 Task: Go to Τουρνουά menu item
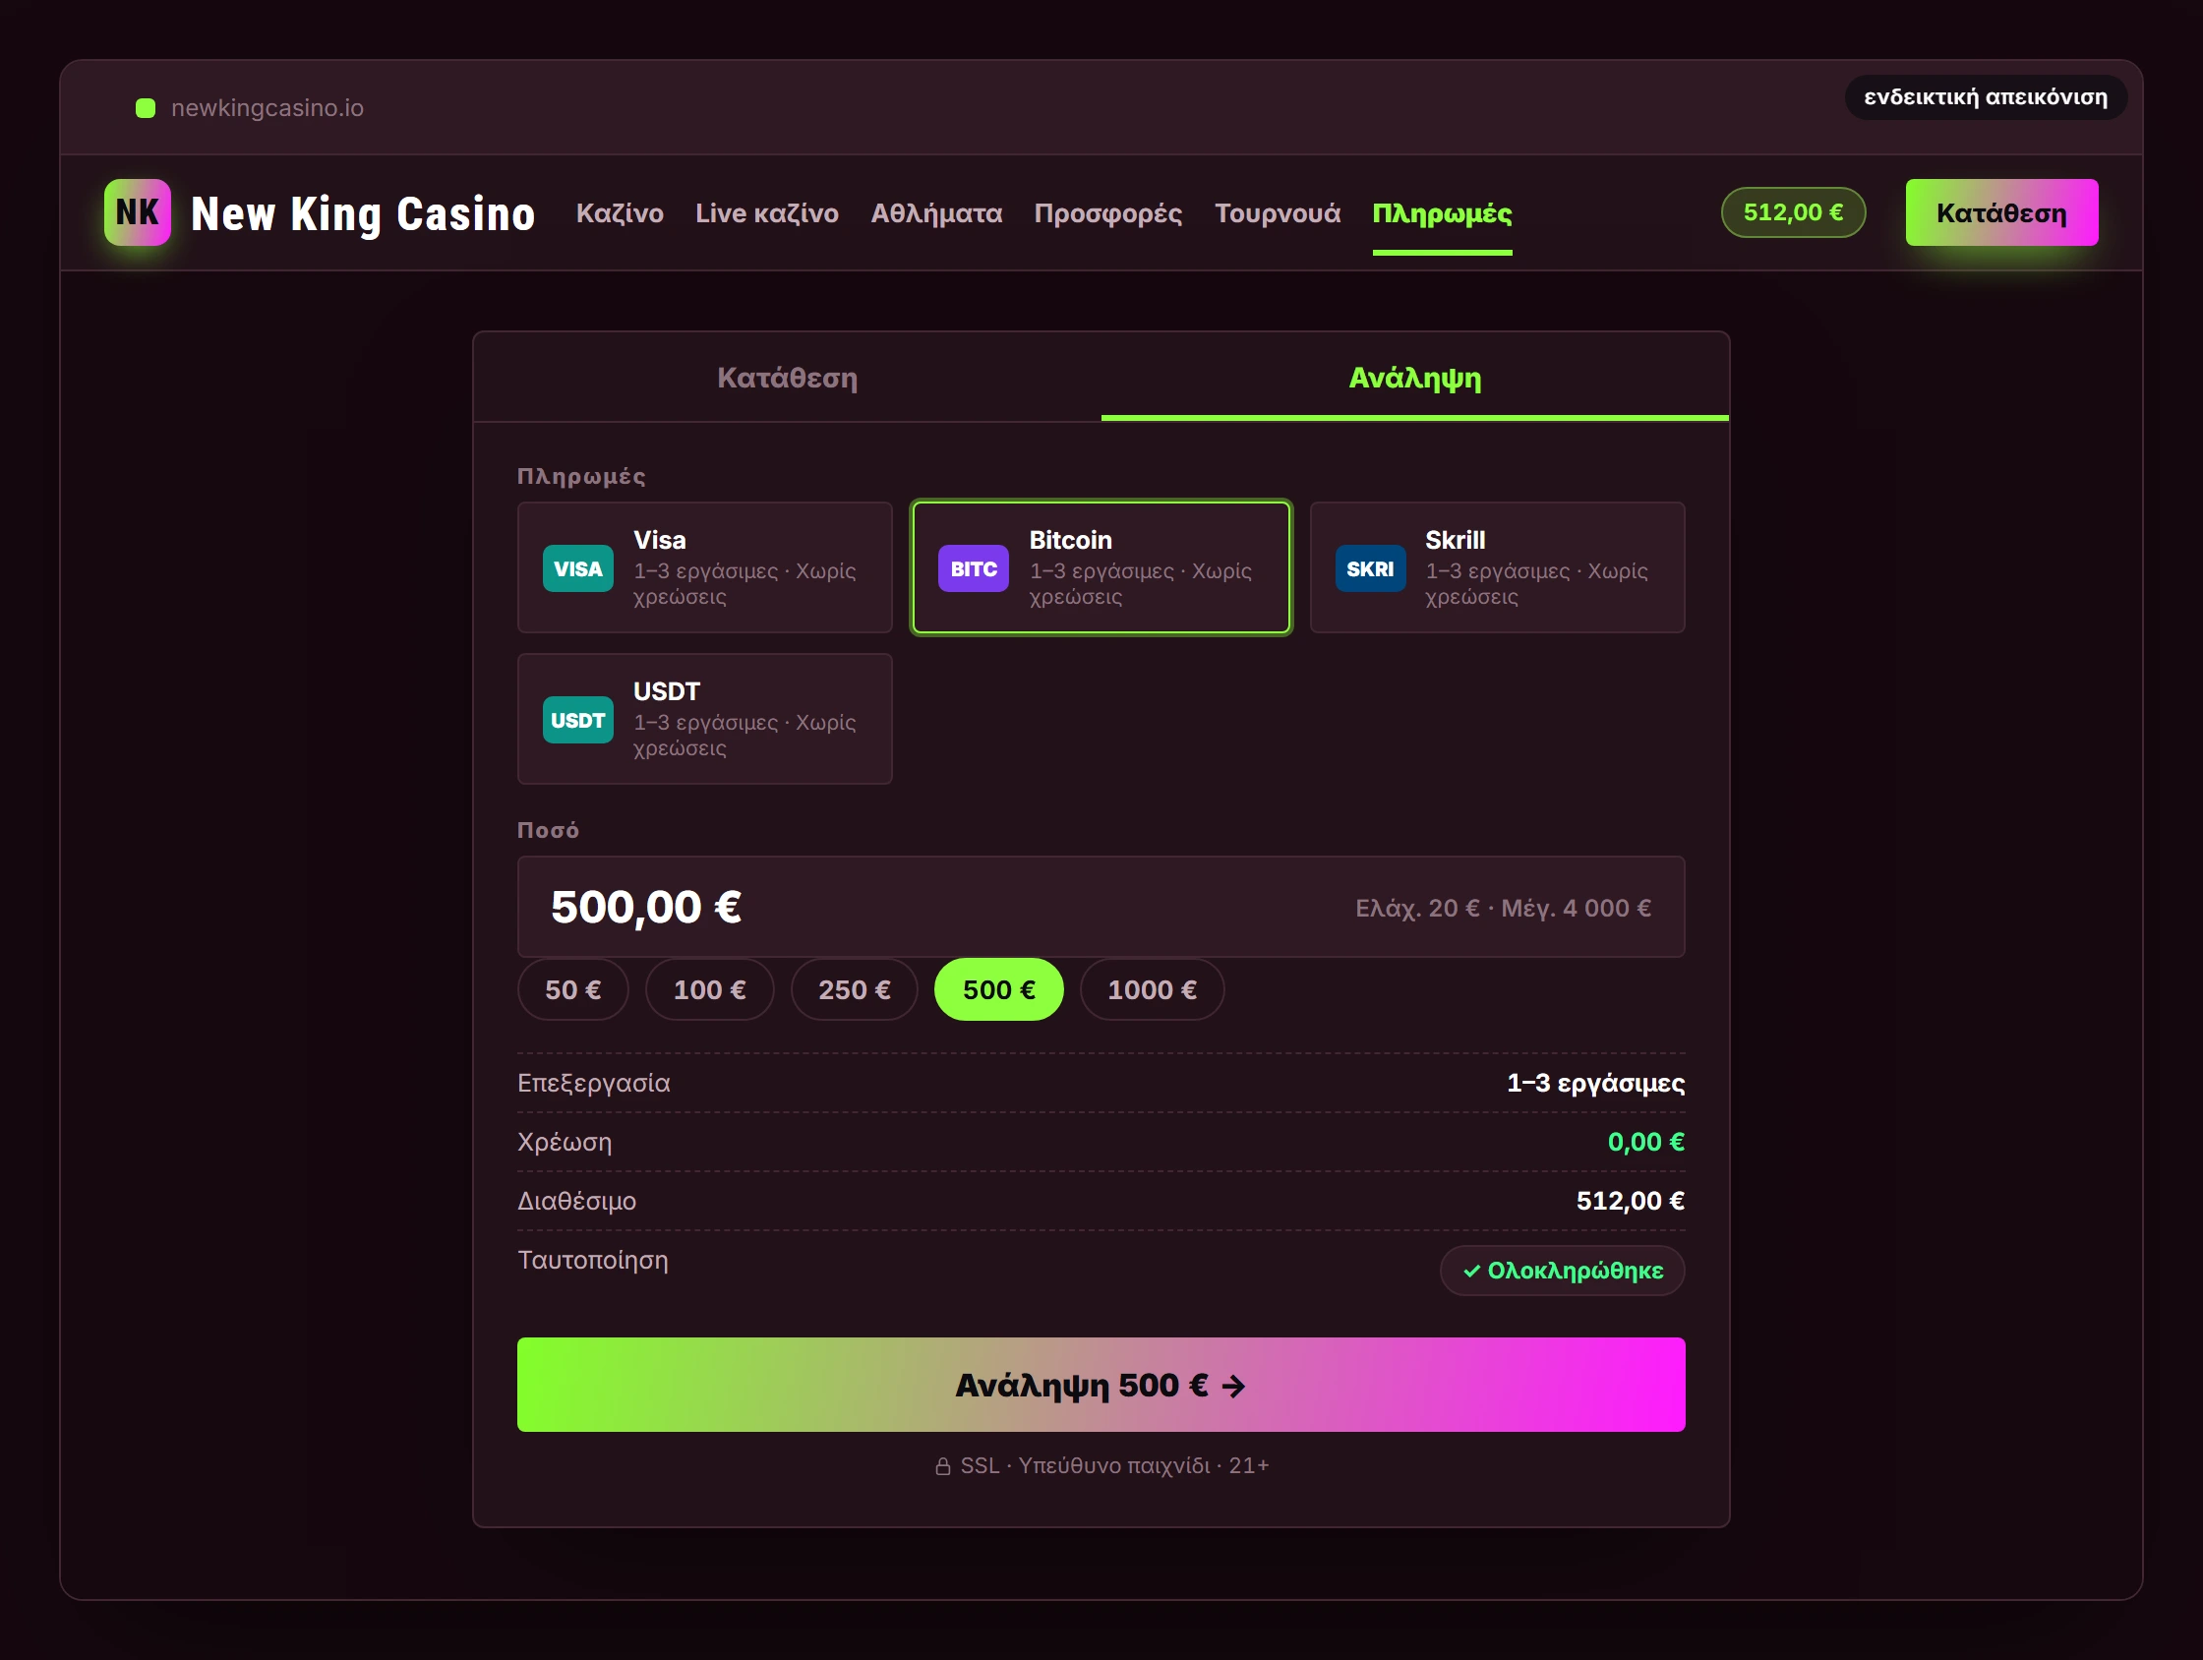click(1277, 213)
